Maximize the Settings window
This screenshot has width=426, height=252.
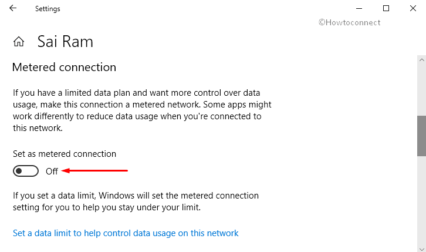click(x=386, y=8)
